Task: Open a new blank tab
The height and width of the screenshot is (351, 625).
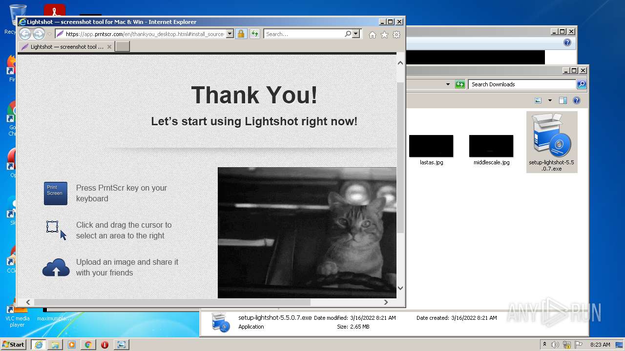Action: [122, 47]
